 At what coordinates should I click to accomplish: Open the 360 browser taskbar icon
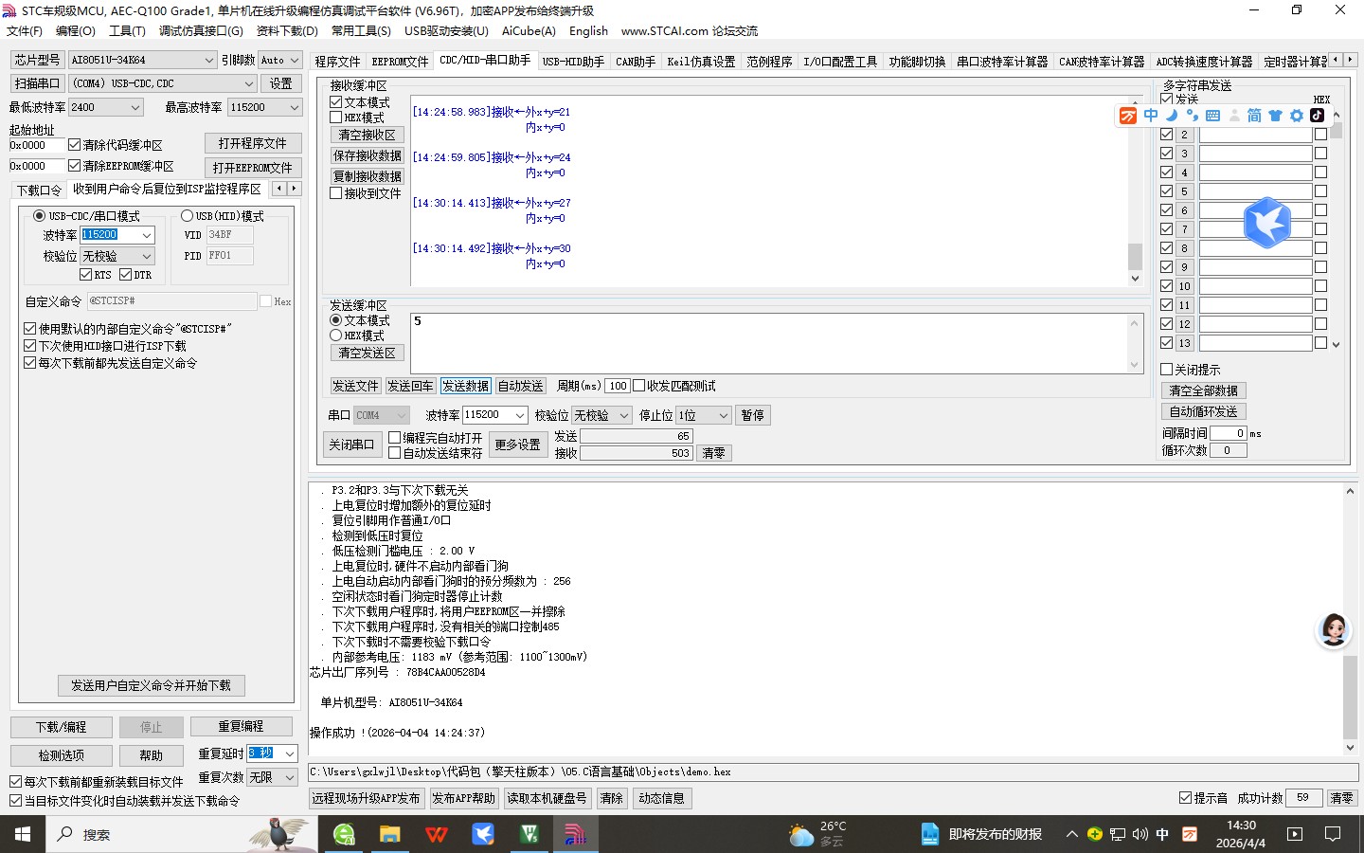344,834
